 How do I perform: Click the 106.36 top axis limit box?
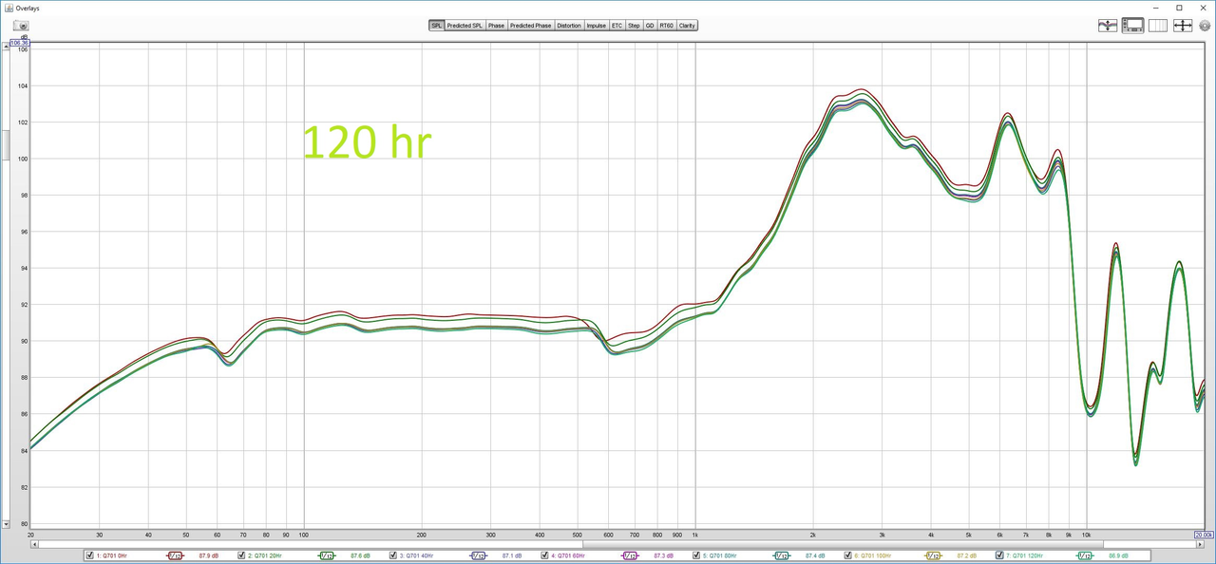pos(19,43)
